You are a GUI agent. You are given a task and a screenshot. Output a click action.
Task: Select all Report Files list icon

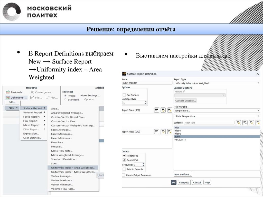pos(163,110)
